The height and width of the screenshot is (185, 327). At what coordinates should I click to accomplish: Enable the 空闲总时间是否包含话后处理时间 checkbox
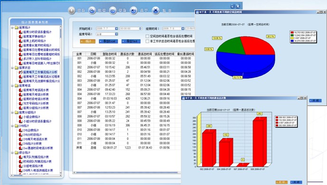pyautogui.click(x=147, y=36)
